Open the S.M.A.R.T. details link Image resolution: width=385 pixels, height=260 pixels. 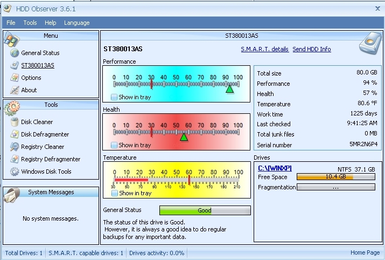(265, 49)
